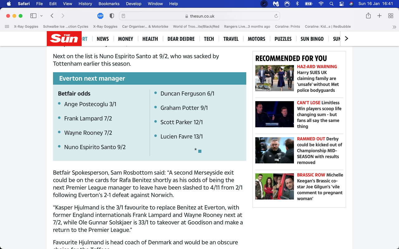Open battery status icon

(309, 4)
